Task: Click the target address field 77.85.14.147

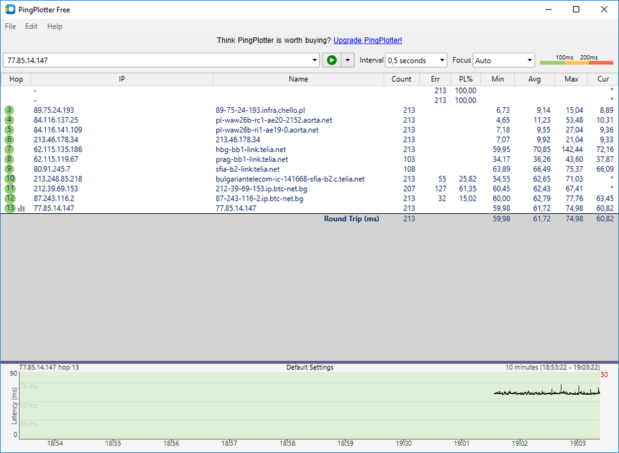Action: (158, 61)
